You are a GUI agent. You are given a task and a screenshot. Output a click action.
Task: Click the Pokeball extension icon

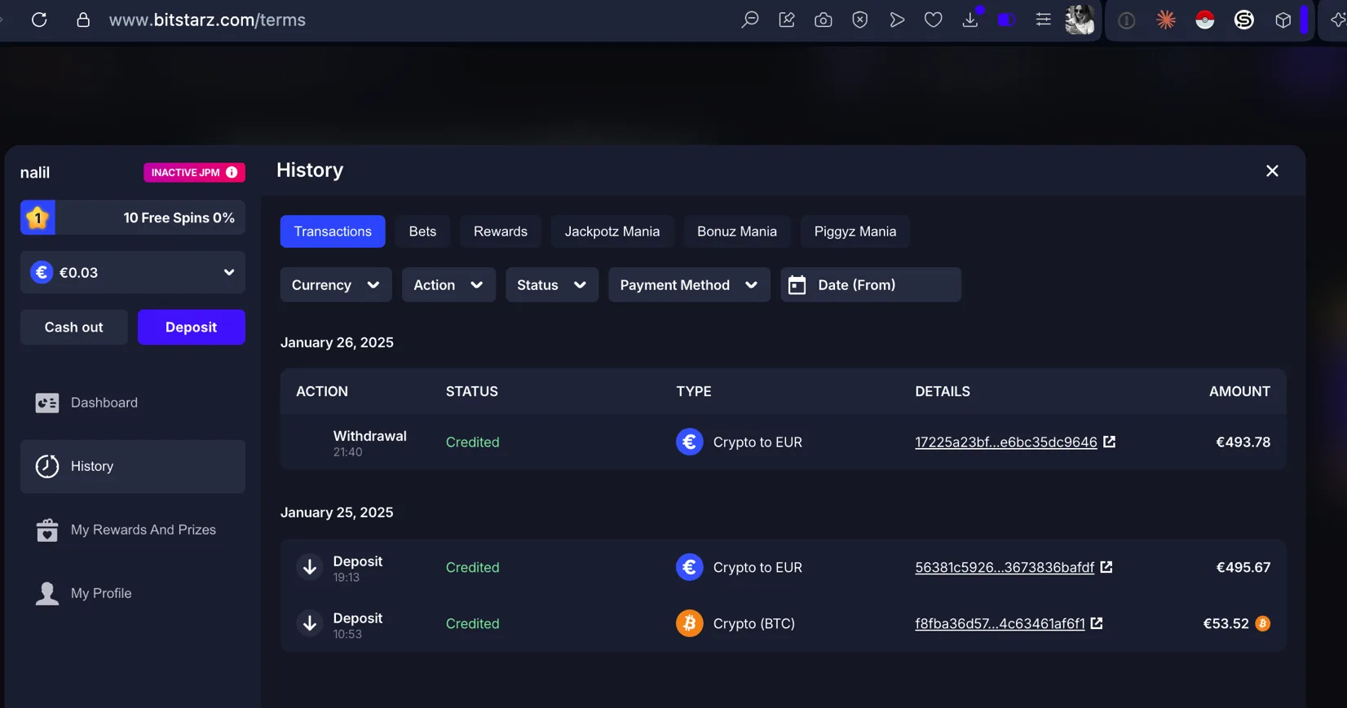pos(1205,20)
